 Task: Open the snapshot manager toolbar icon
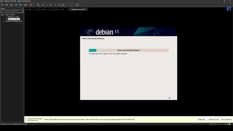click(x=51, y=5)
